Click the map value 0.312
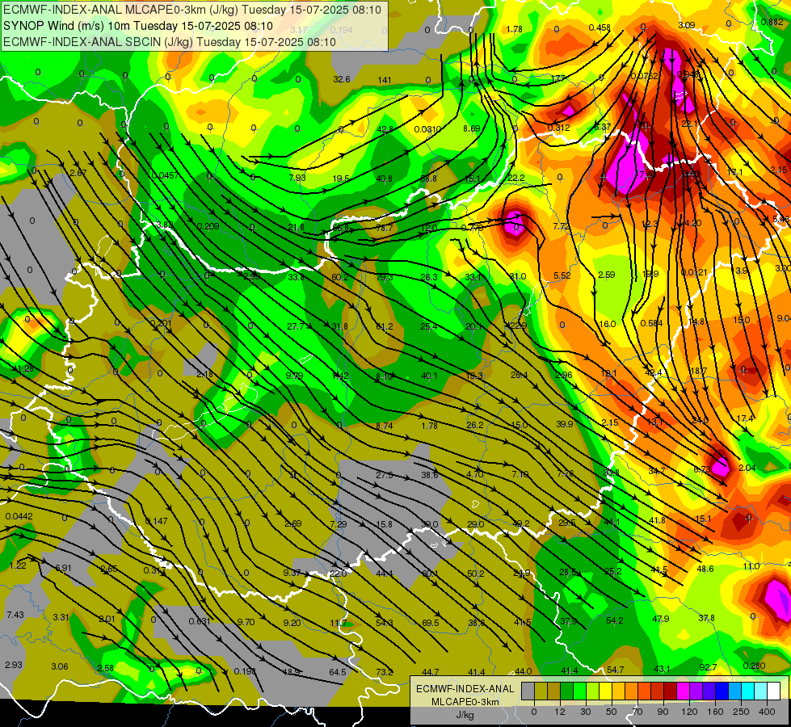The height and width of the screenshot is (727, 791). [x=558, y=128]
